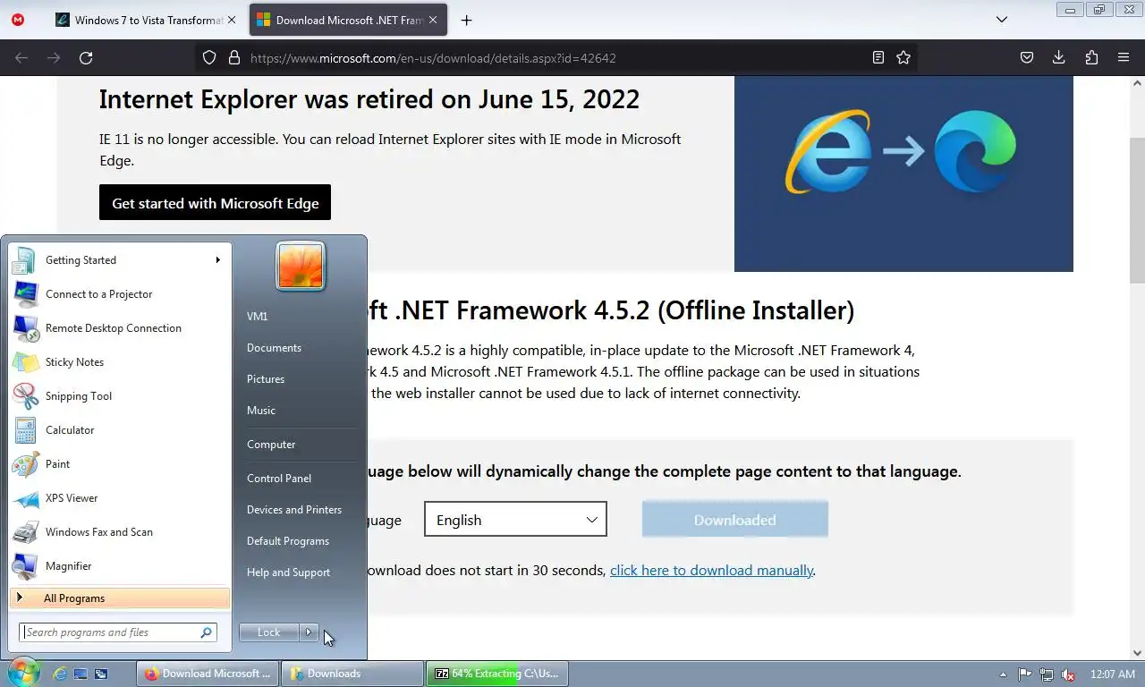Image resolution: width=1145 pixels, height=687 pixels.
Task: Reload the current page
Action: pos(86,57)
